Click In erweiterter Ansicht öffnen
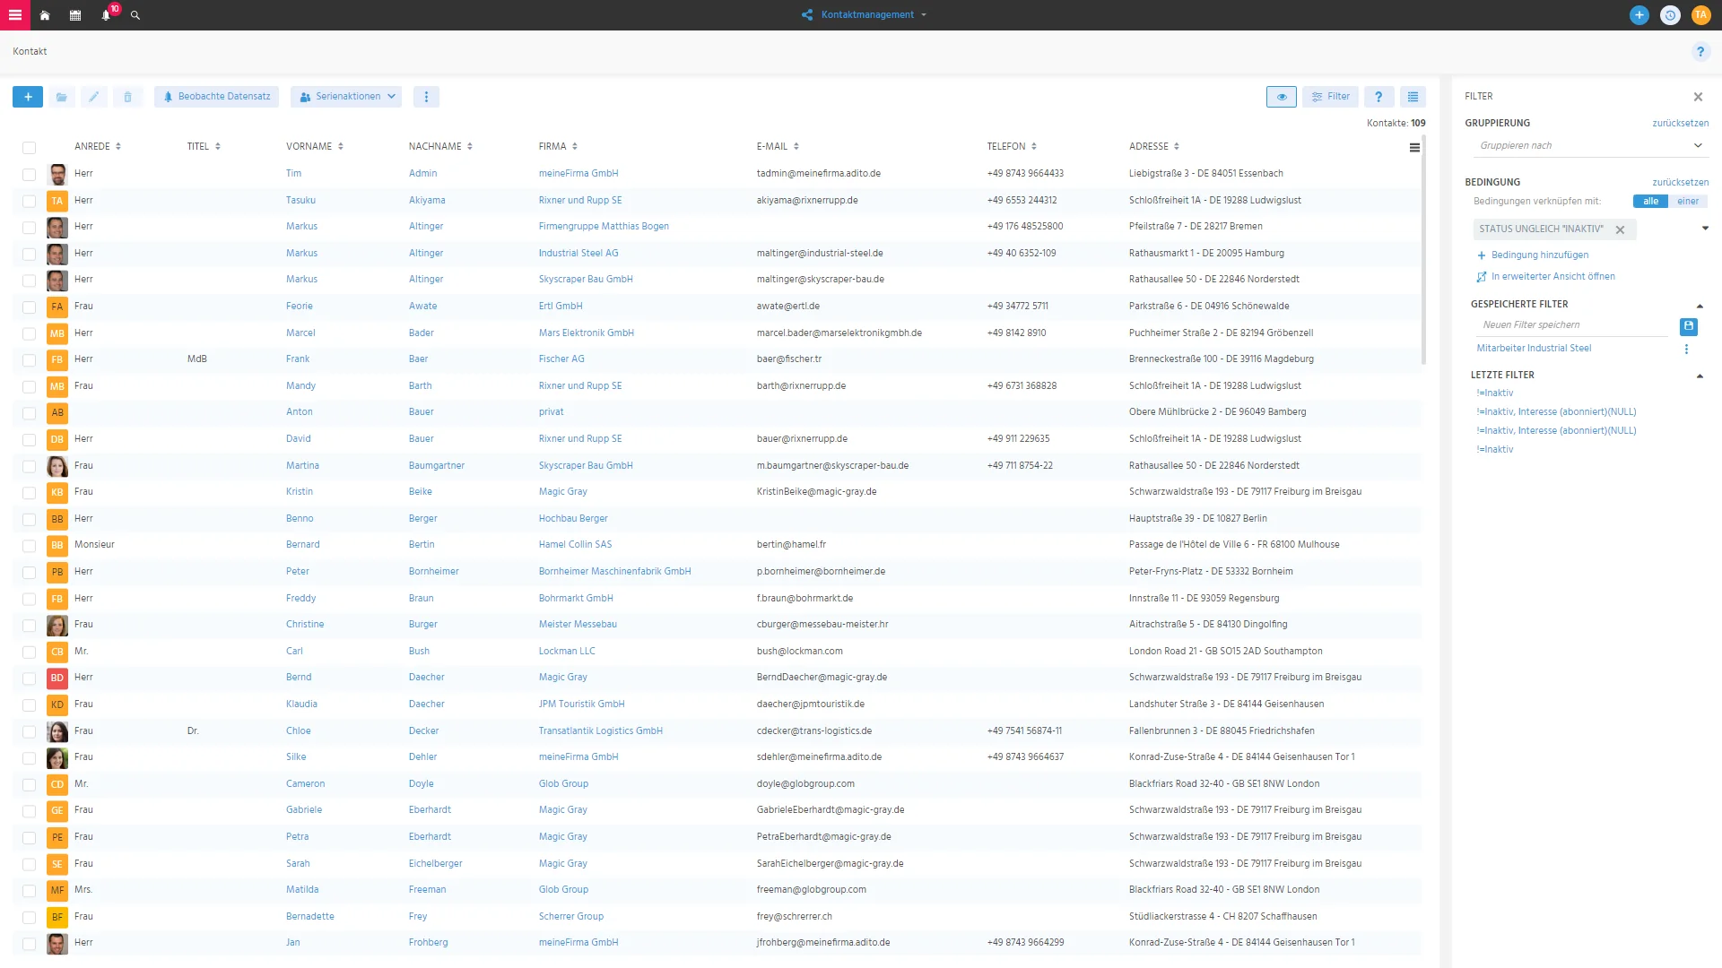The height and width of the screenshot is (968, 1722). click(1546, 277)
